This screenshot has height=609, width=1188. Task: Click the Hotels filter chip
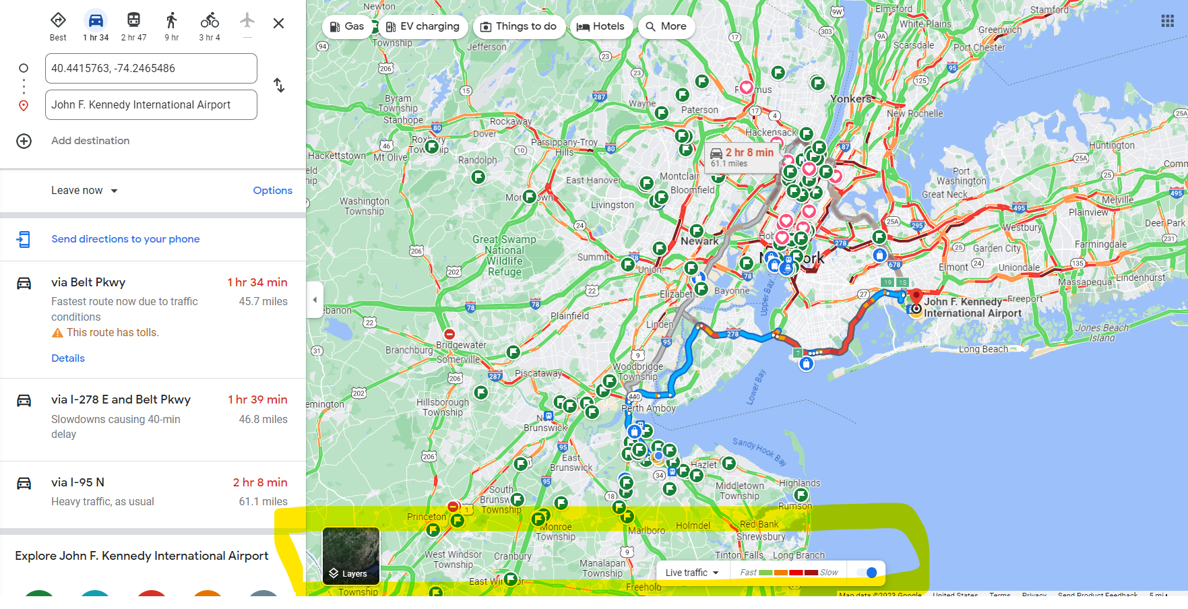(x=601, y=26)
